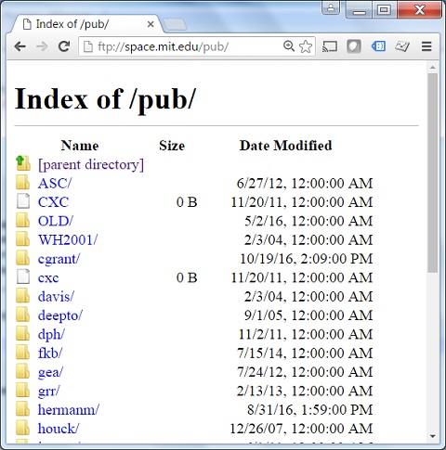446x450 pixels.
Task: Click the folder icon beside houck/
Action: point(23,428)
